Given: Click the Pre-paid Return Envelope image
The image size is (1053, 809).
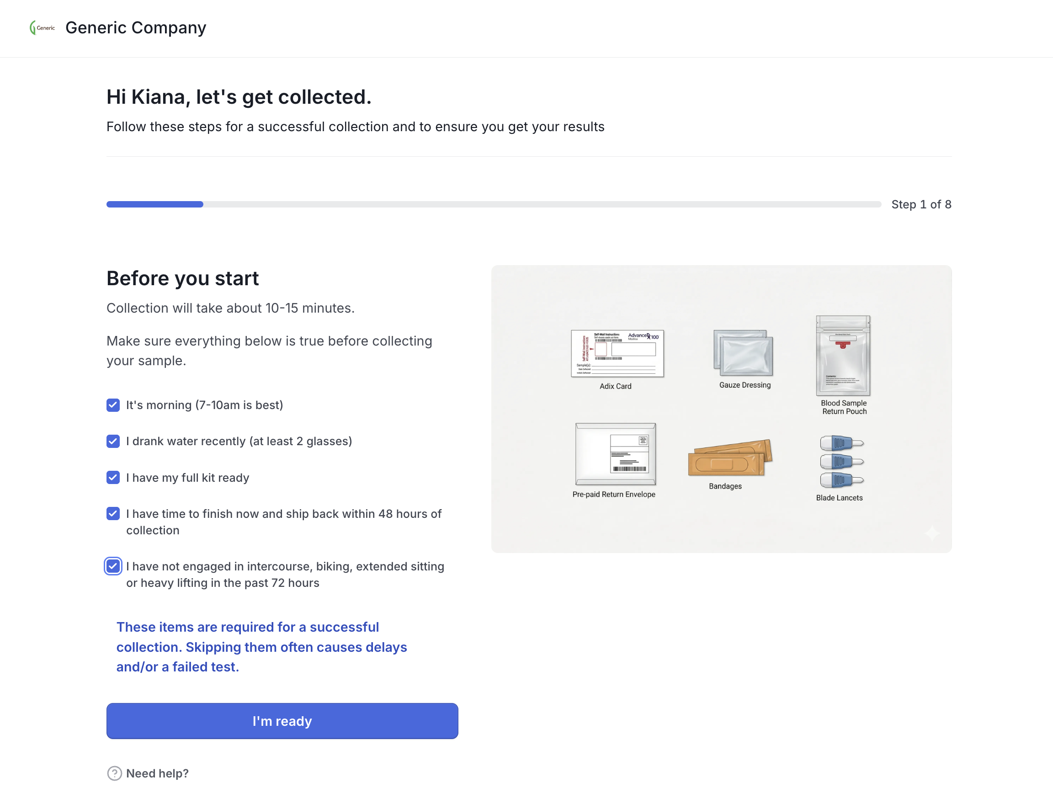Looking at the screenshot, I should (615, 454).
